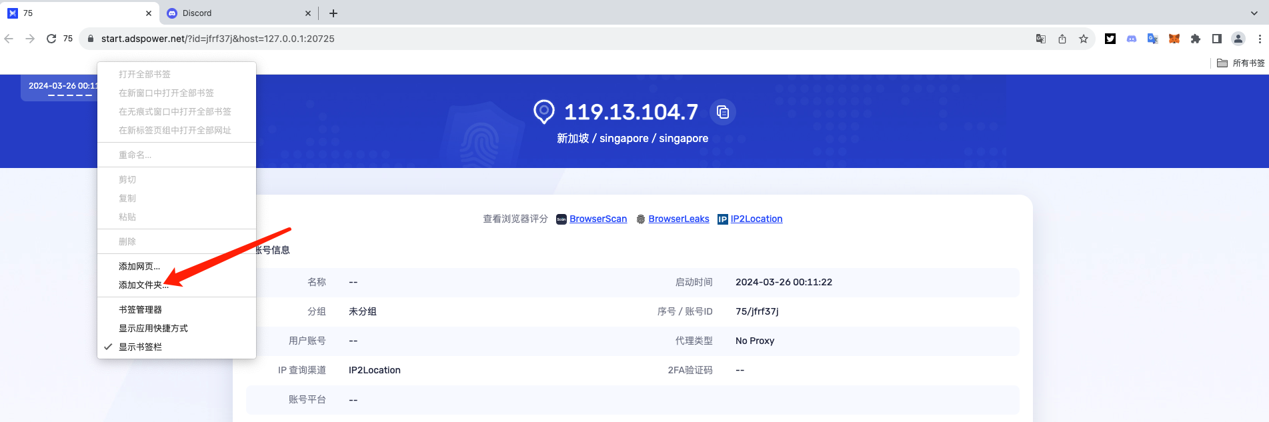Open the black bird extension icon
1269x422 pixels.
[x=1110, y=39]
